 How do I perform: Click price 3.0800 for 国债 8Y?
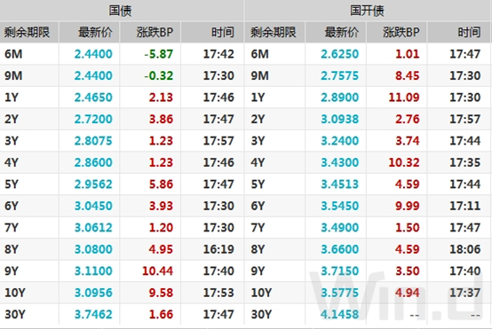point(93,249)
